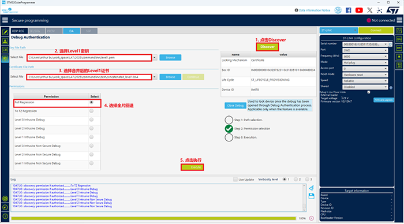The width and height of the screenshot is (404, 224).
Task: Click the Firmware upgrade button
Action: [x=384, y=100]
